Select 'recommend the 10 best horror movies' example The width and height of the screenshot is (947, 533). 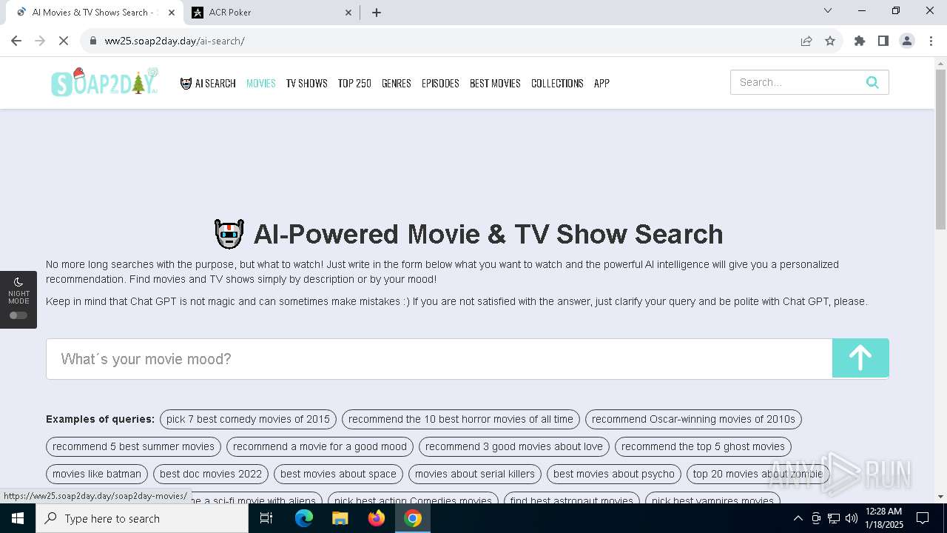pos(461,419)
